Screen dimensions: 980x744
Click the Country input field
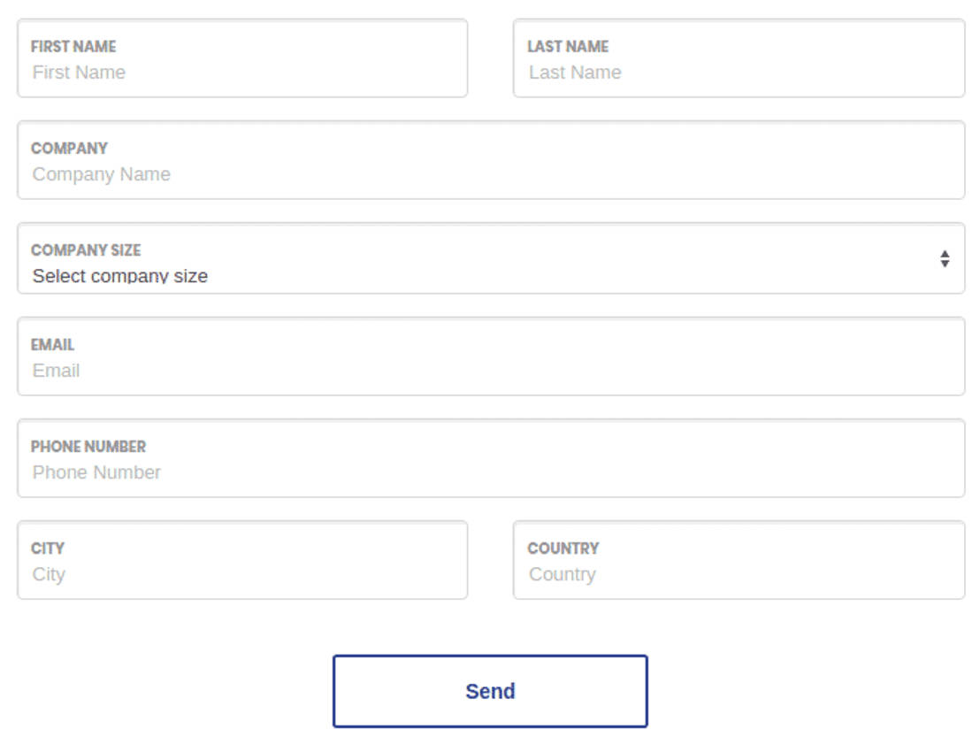[738, 574]
